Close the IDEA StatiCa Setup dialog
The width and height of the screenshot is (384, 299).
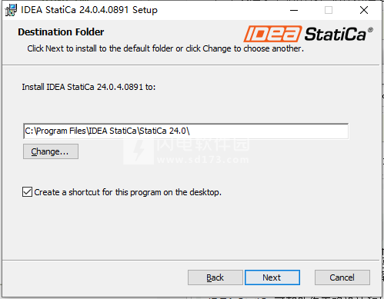tap(364, 10)
